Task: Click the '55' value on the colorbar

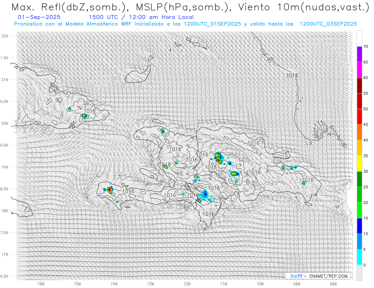Action: pyautogui.click(x=366, y=94)
